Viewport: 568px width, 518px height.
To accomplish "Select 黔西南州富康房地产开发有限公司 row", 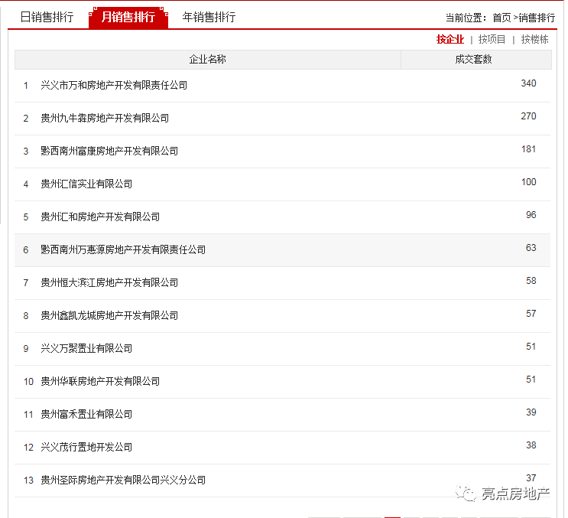I will [283, 151].
